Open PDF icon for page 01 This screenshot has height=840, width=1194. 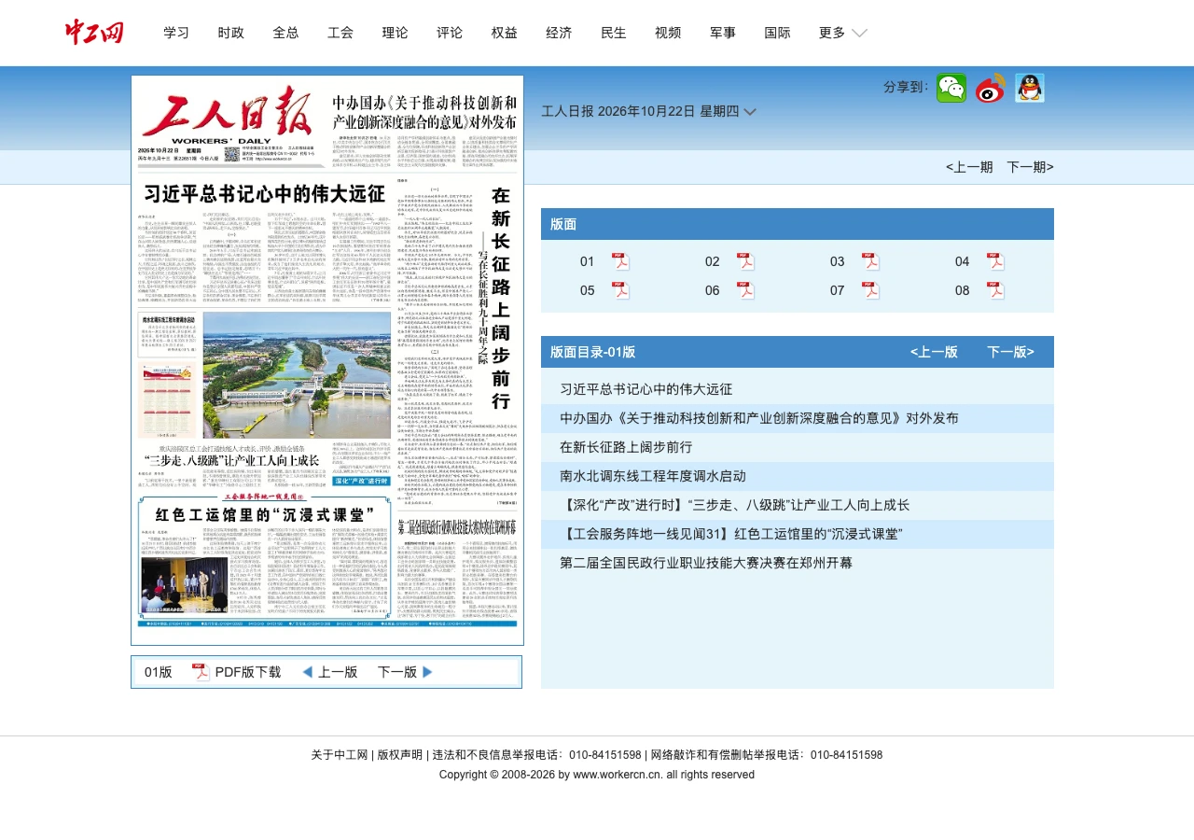click(x=620, y=261)
